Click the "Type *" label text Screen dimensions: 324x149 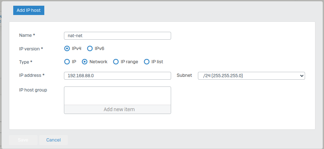click(x=26, y=62)
